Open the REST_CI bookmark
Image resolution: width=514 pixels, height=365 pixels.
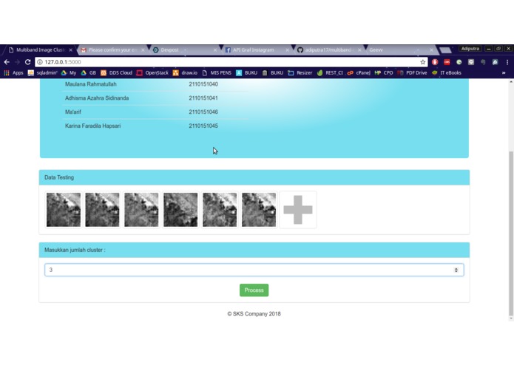tap(330, 72)
